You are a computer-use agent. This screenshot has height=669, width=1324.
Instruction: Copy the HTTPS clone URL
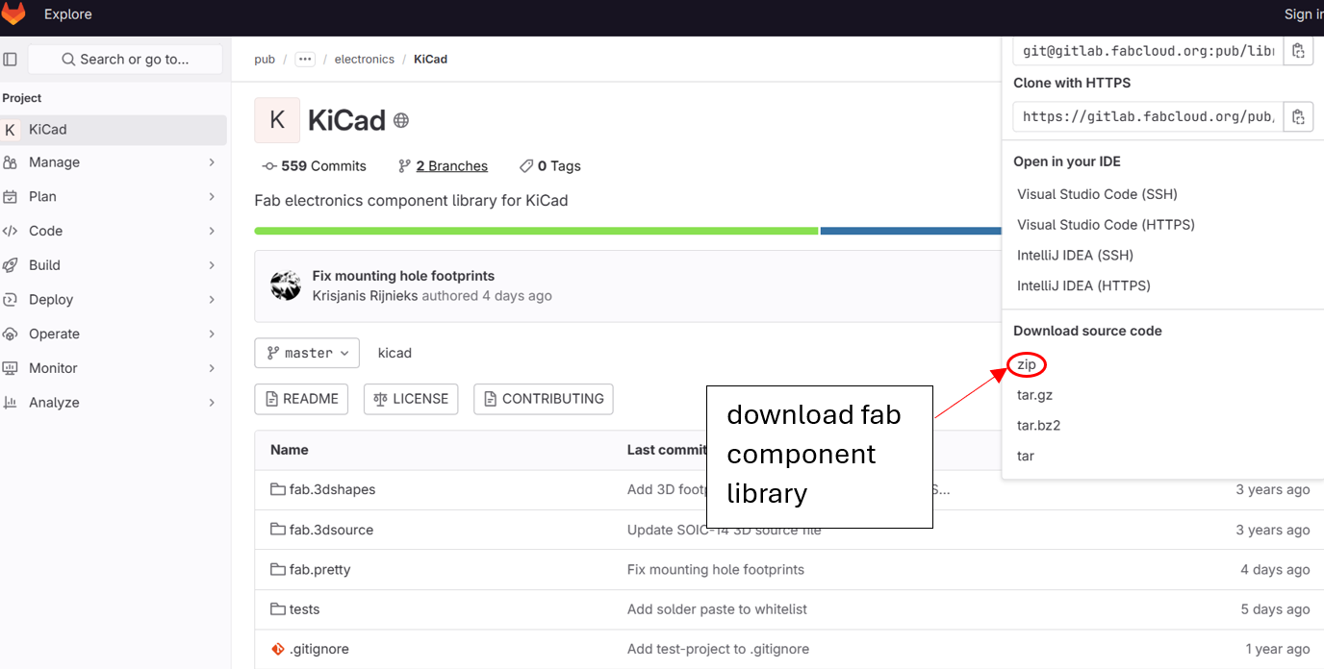(x=1299, y=117)
